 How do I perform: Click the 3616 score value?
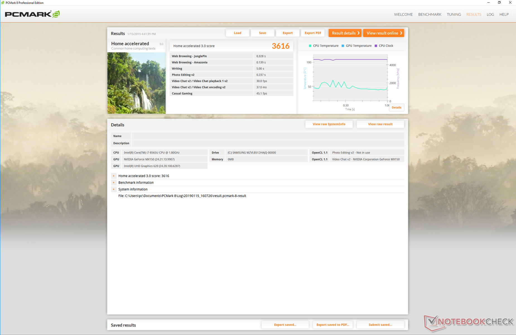281,46
